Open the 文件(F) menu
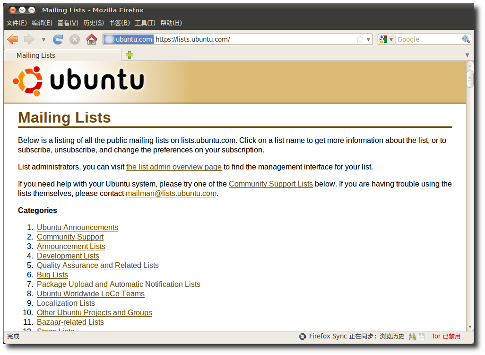The image size is (485, 355). [17, 23]
